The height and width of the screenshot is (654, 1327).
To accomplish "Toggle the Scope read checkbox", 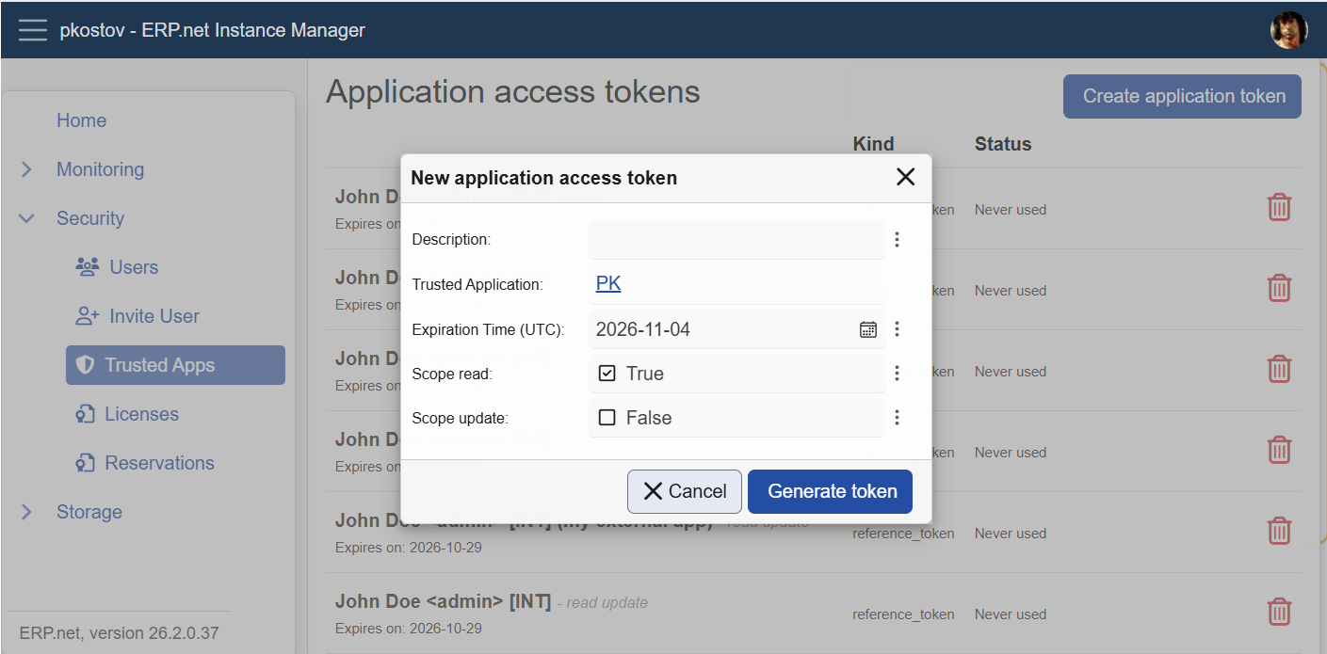I will coord(607,374).
